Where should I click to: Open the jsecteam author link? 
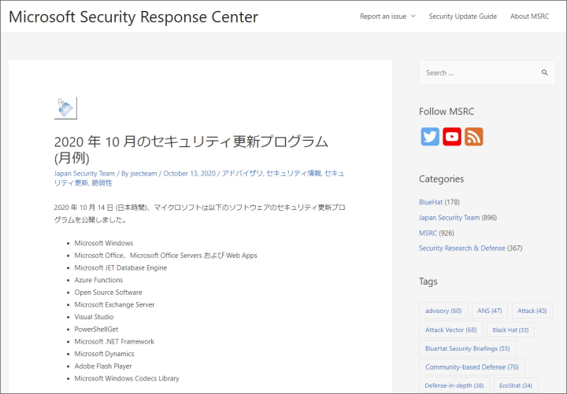click(x=143, y=173)
